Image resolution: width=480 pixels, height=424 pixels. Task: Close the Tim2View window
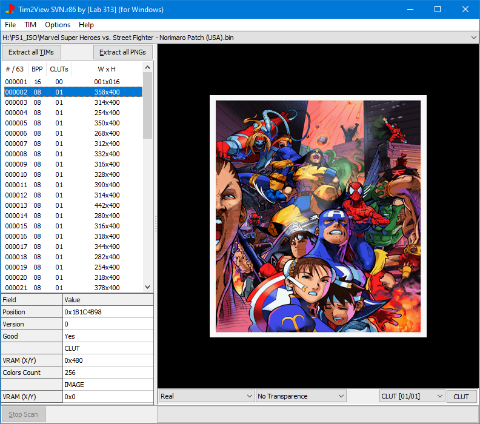pos(465,9)
